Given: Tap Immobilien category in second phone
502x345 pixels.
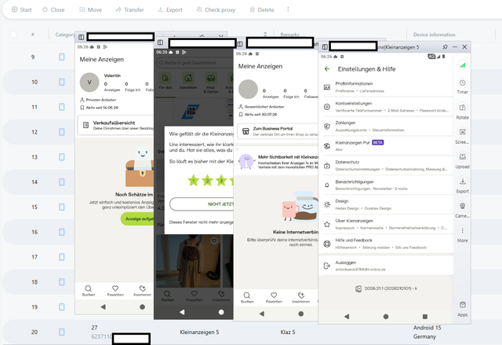Looking at the screenshot, I should [x=188, y=80].
